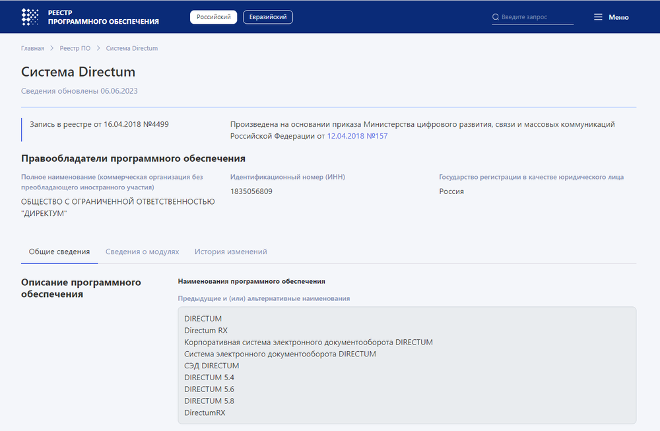The height and width of the screenshot is (431, 660).
Task: Click the "DIRECTUM 5.6" entry
Action: (209, 389)
